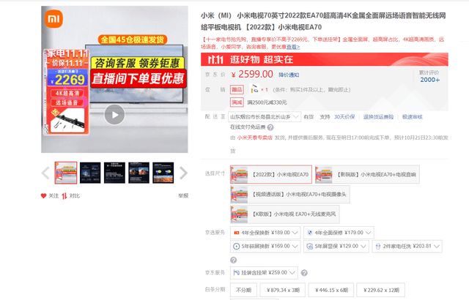This screenshot has height=300, width=469.
Task: Expand 2件家电任洗 ¥203.81 dropdown
Action: pyautogui.click(x=407, y=247)
